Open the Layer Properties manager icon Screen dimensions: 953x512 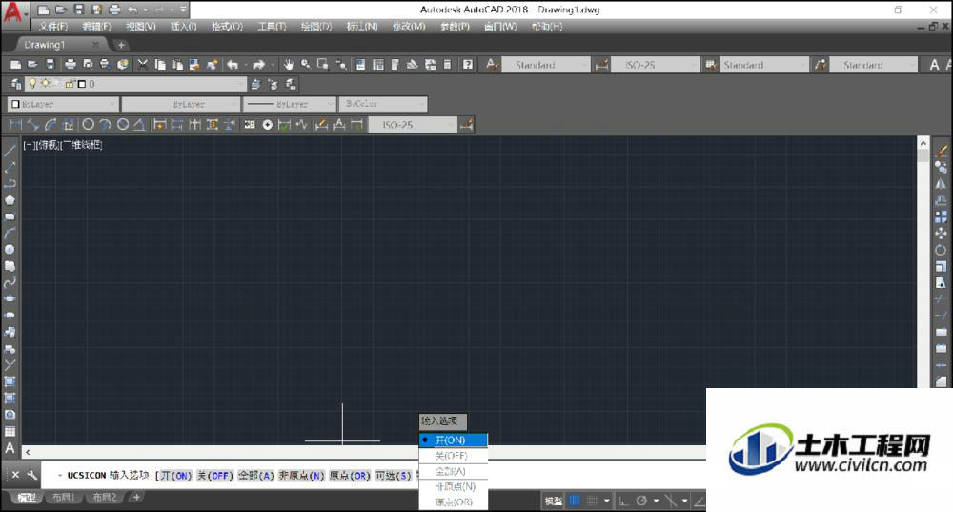16,84
